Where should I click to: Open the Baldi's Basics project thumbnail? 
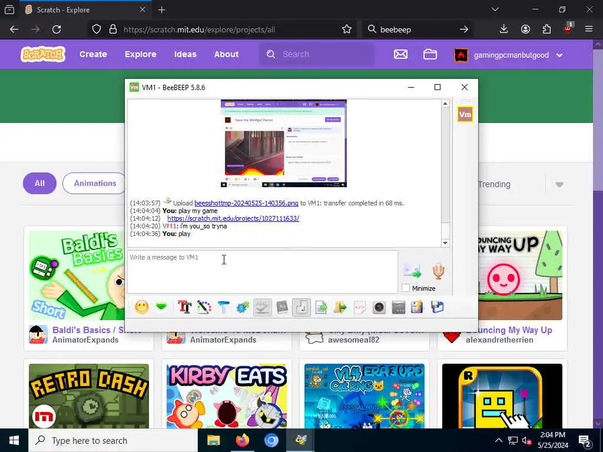coord(77,275)
